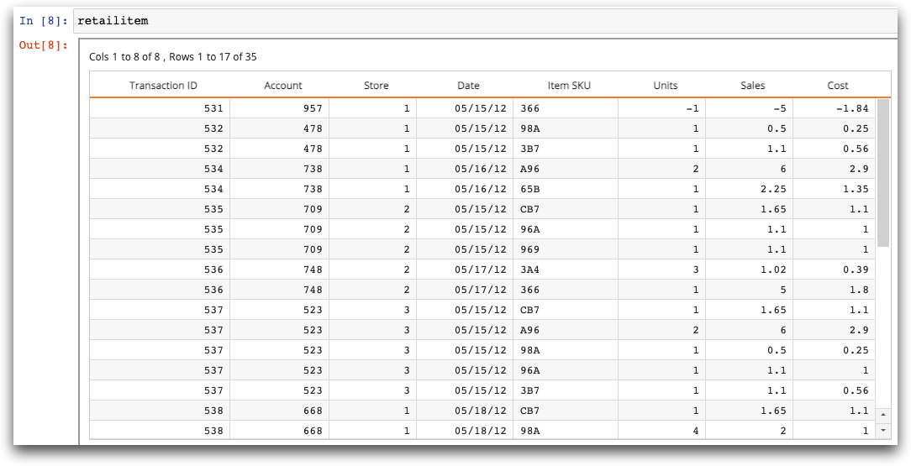Image resolution: width=911 pixels, height=466 pixels.
Task: Click the Date 05/16/12 in the 65B row
Action: 465,189
